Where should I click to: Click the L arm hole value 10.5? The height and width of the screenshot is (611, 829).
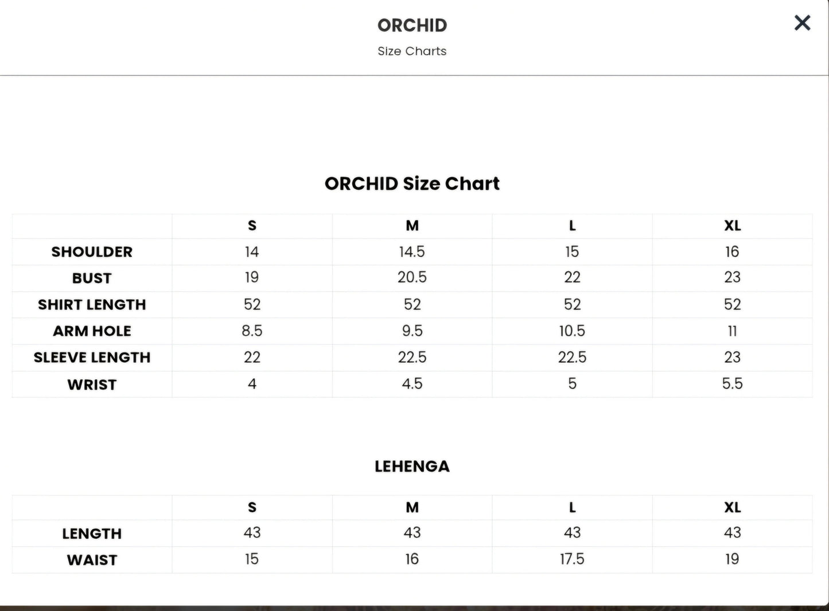pos(572,331)
